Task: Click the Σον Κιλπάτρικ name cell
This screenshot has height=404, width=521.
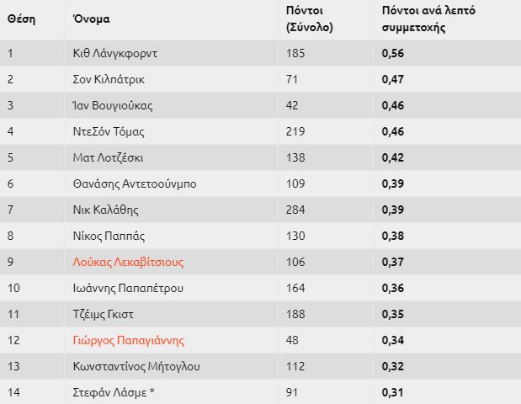Action: pos(171,79)
